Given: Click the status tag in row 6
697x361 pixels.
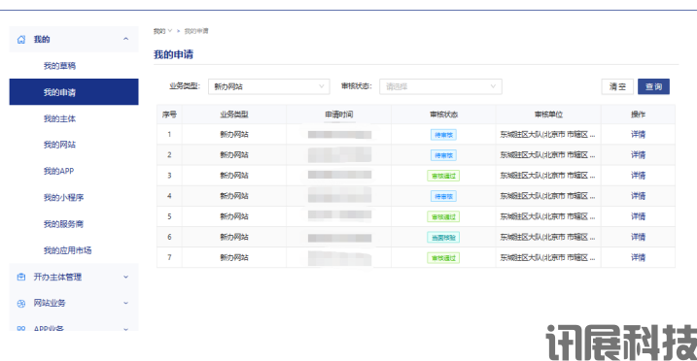Looking at the screenshot, I should coord(443,237).
